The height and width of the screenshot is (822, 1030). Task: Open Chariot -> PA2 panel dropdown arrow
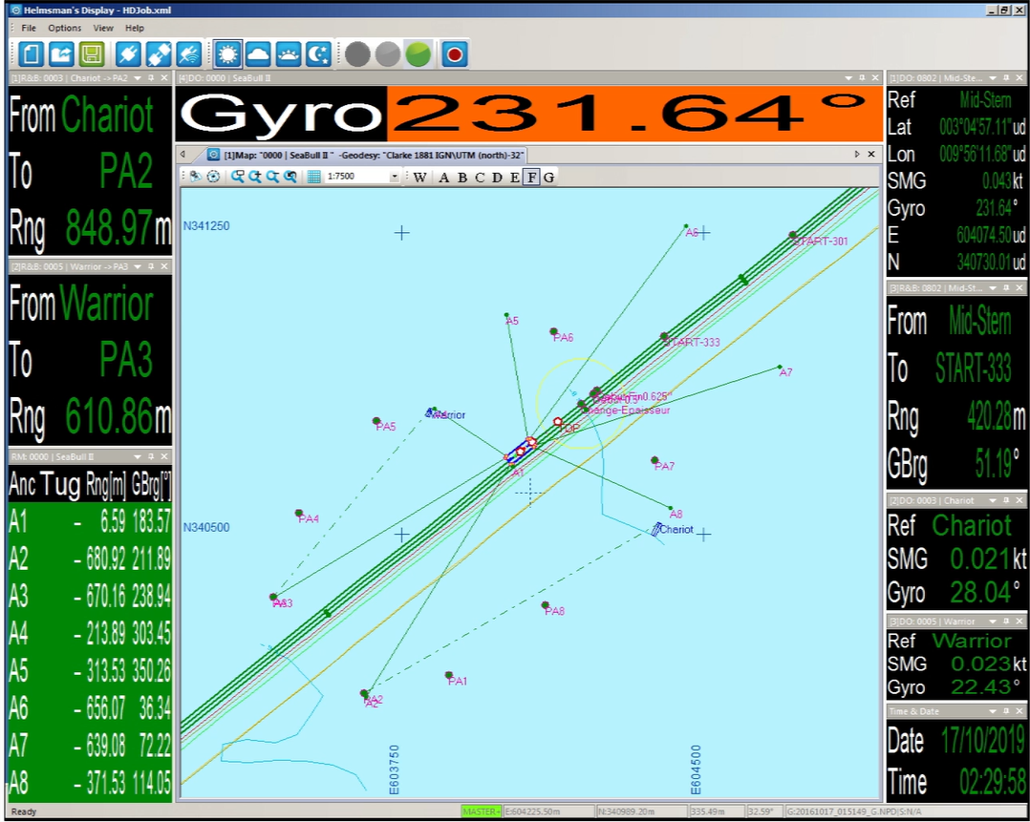138,78
